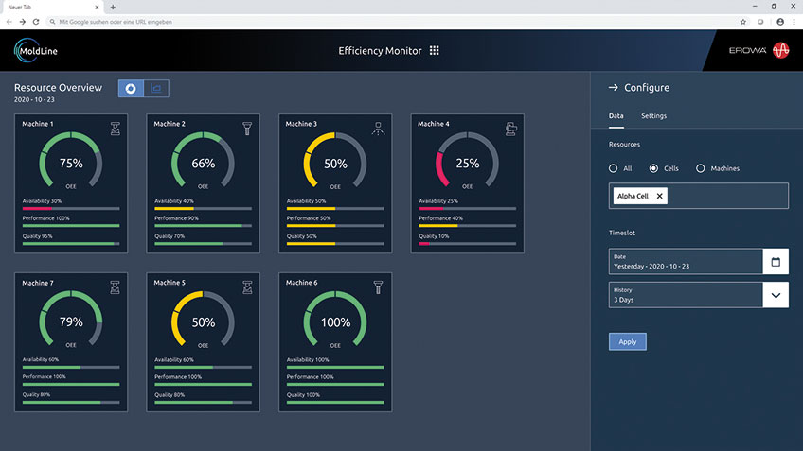803x451 pixels.
Task: Open the History 3 Days selector
Action: click(685, 295)
